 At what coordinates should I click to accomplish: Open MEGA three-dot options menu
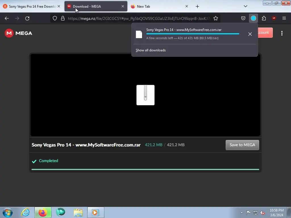(282, 33)
